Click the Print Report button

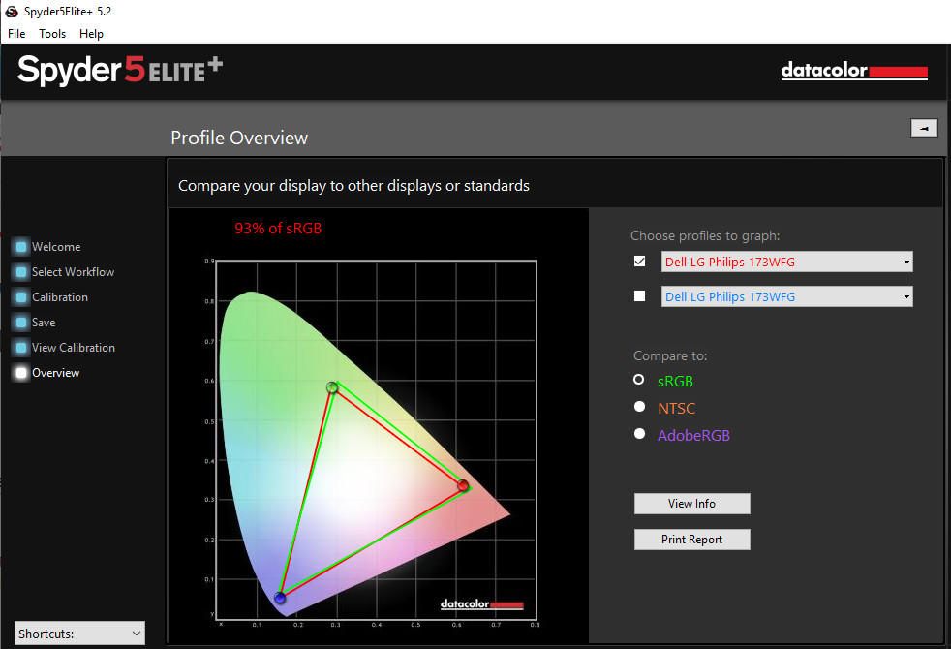692,540
